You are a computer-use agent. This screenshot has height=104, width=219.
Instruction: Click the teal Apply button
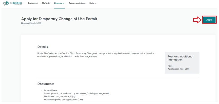pyautogui.click(x=209, y=20)
